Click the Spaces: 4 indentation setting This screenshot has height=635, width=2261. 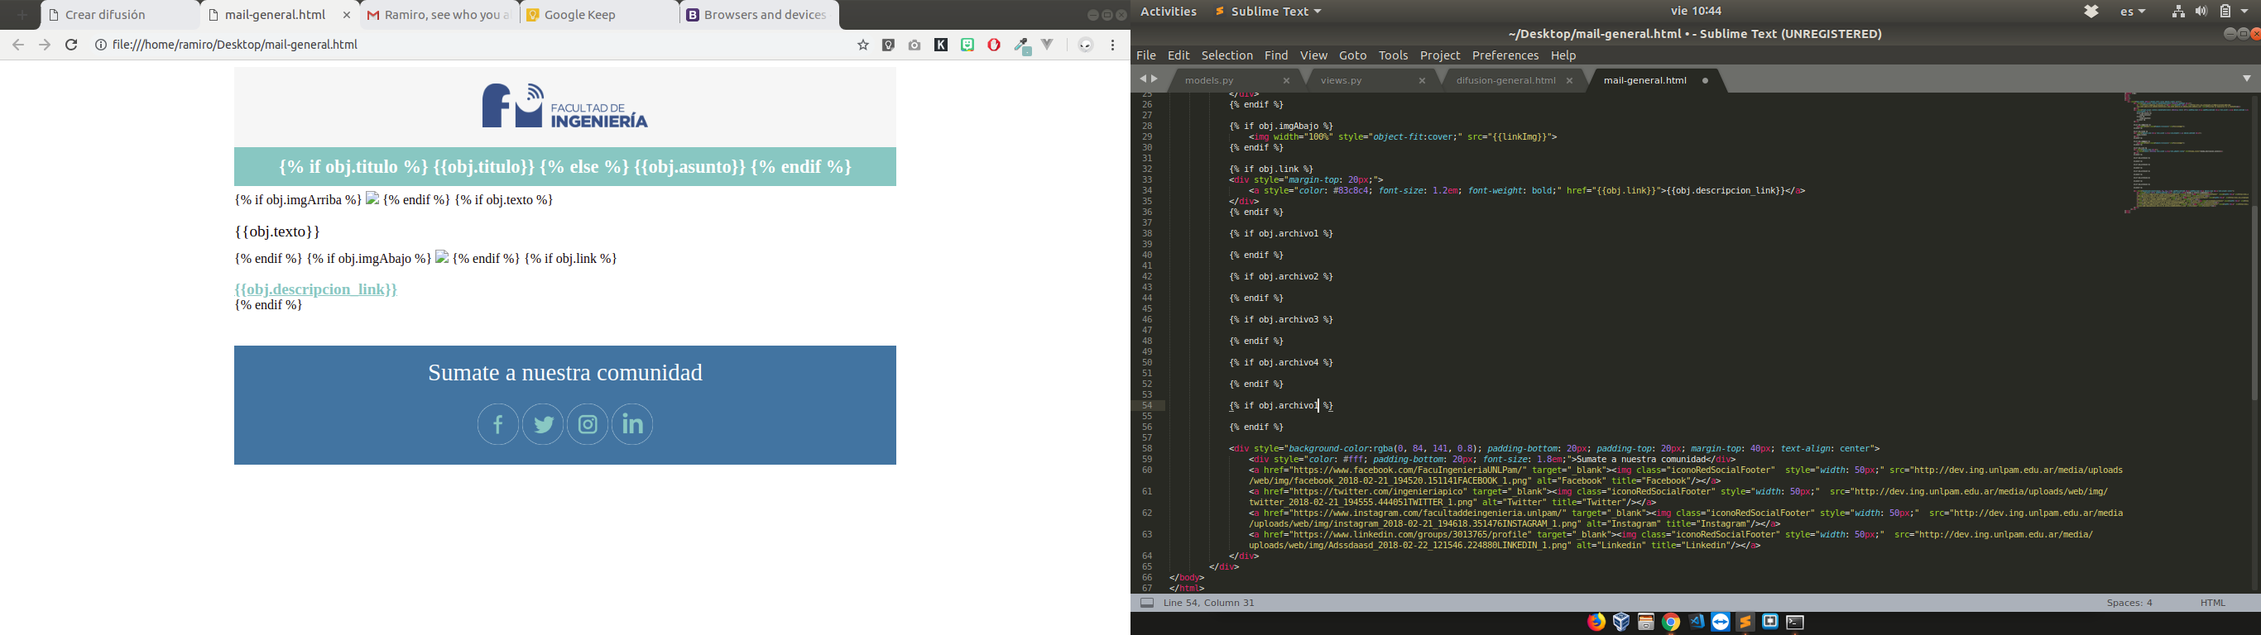[x=2129, y=604]
